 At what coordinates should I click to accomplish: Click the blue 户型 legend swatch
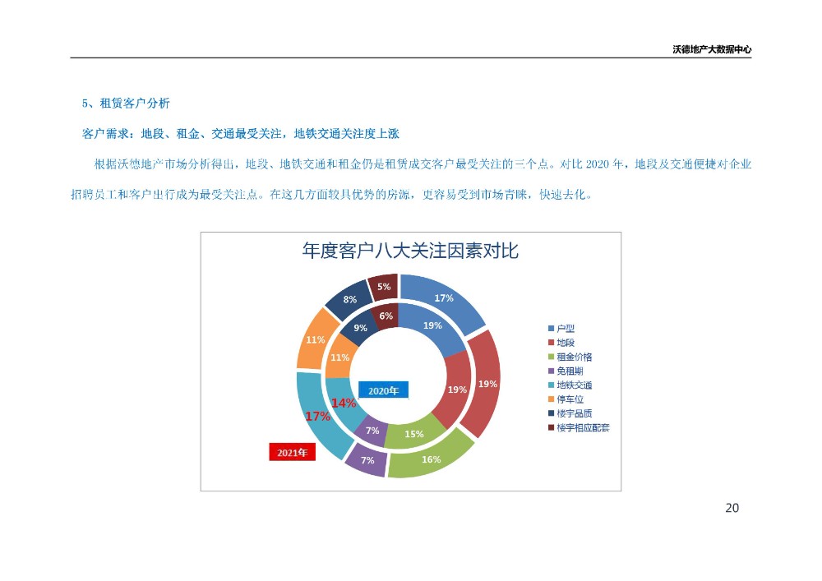(552, 329)
